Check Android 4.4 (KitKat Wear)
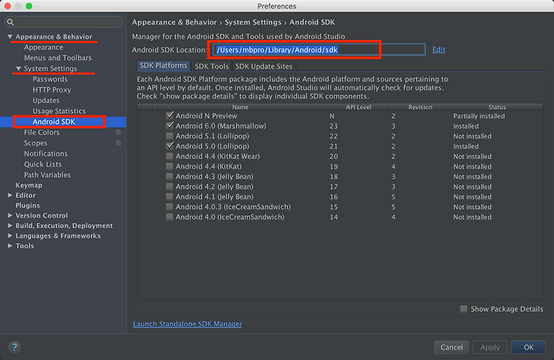 click(x=169, y=156)
